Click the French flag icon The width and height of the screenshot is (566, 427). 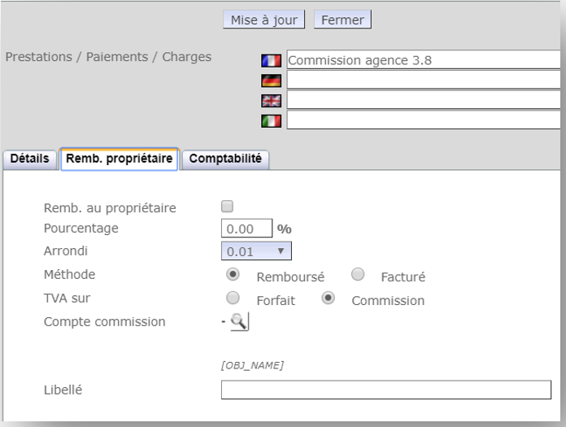(x=271, y=60)
